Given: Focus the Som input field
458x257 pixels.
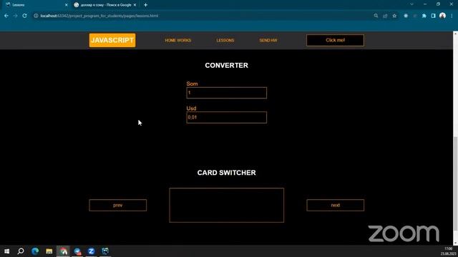Looking at the screenshot, I should click(226, 93).
